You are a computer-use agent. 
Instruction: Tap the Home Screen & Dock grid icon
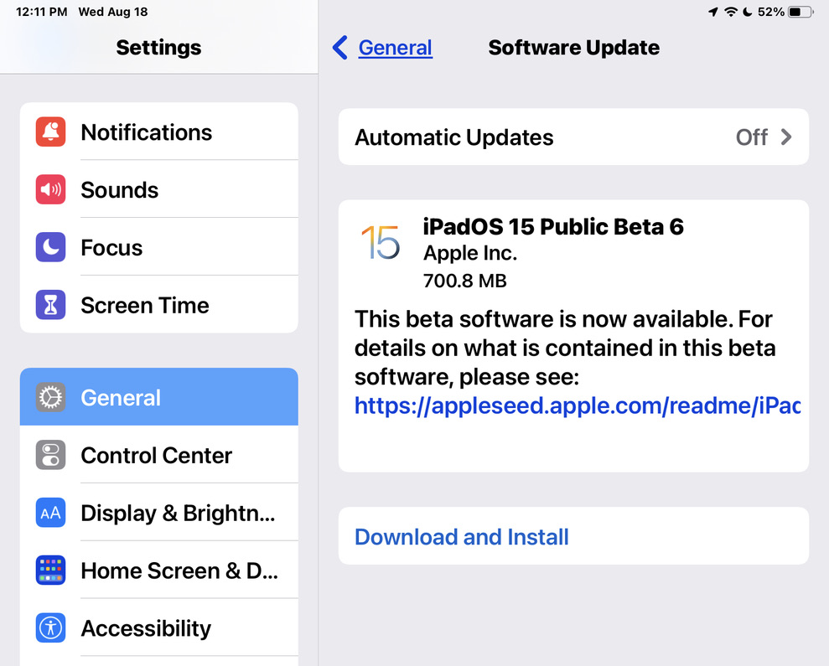51,570
